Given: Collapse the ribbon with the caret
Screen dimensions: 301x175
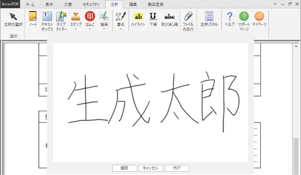Looking at the screenshot, I should (275, 4).
